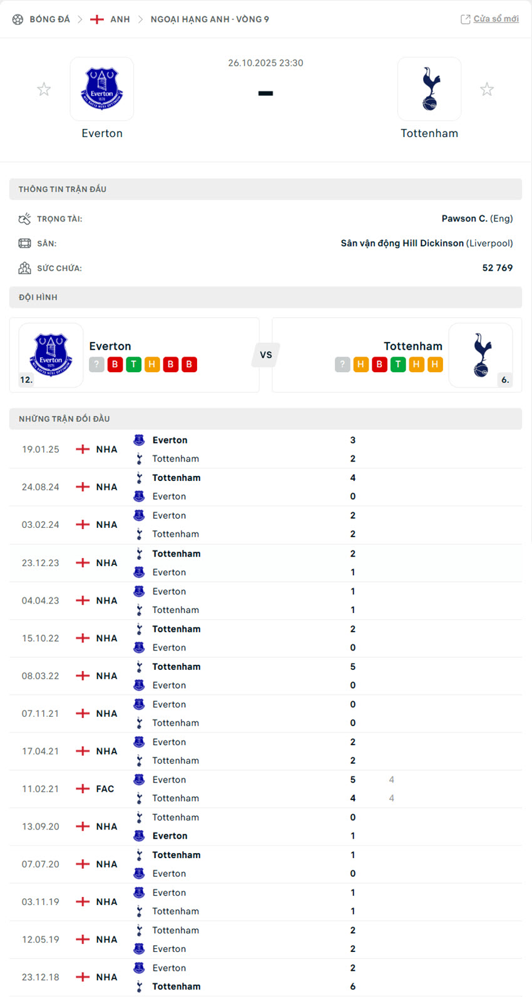The image size is (532, 997).
Task: Click the FAC match flag from 11.02.21
Action: (x=82, y=789)
